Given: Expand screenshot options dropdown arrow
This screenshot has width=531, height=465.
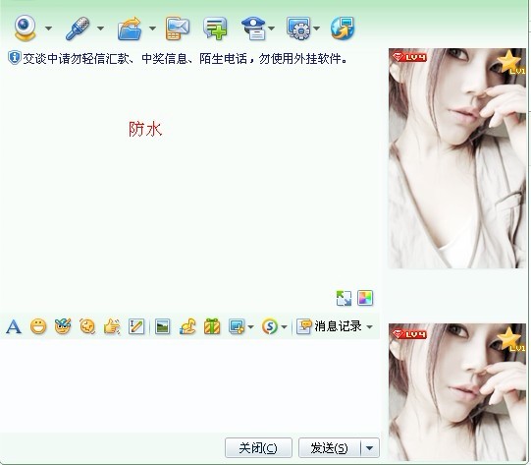Looking at the screenshot, I should tap(250, 327).
